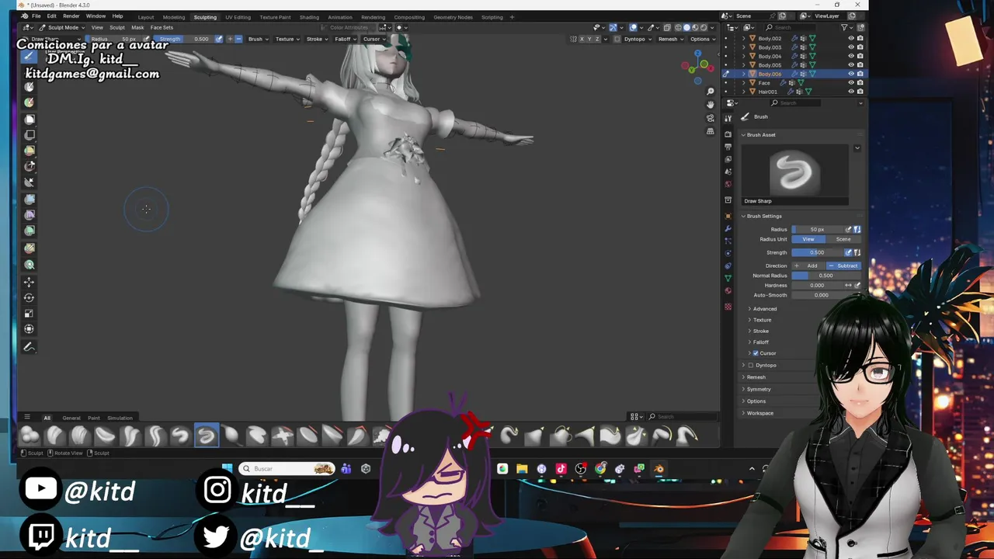Switch to the Modeling workspace tab
This screenshot has width=994, height=559.
173,17
